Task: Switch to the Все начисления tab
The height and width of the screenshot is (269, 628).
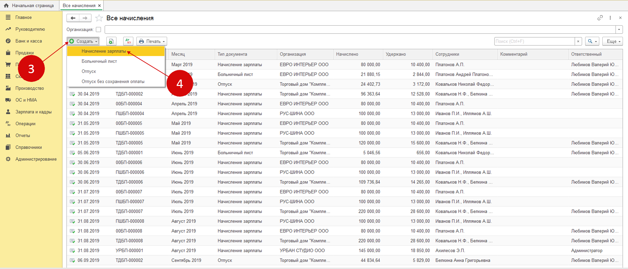Action: click(x=79, y=5)
